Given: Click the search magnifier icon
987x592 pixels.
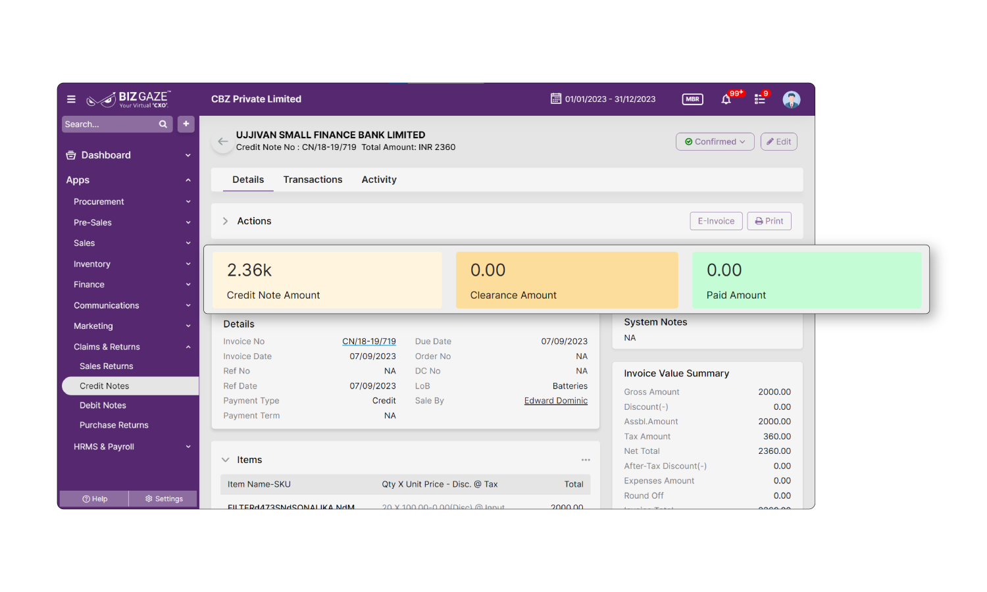Looking at the screenshot, I should pyautogui.click(x=163, y=124).
